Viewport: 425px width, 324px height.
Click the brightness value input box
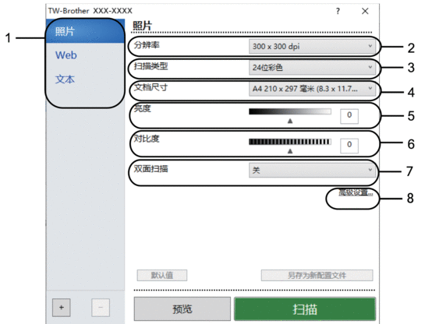click(349, 116)
